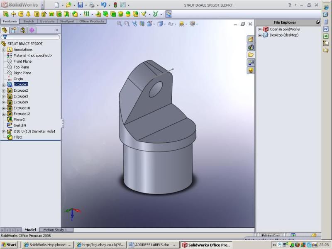Click the Section View icon

[142, 24]
